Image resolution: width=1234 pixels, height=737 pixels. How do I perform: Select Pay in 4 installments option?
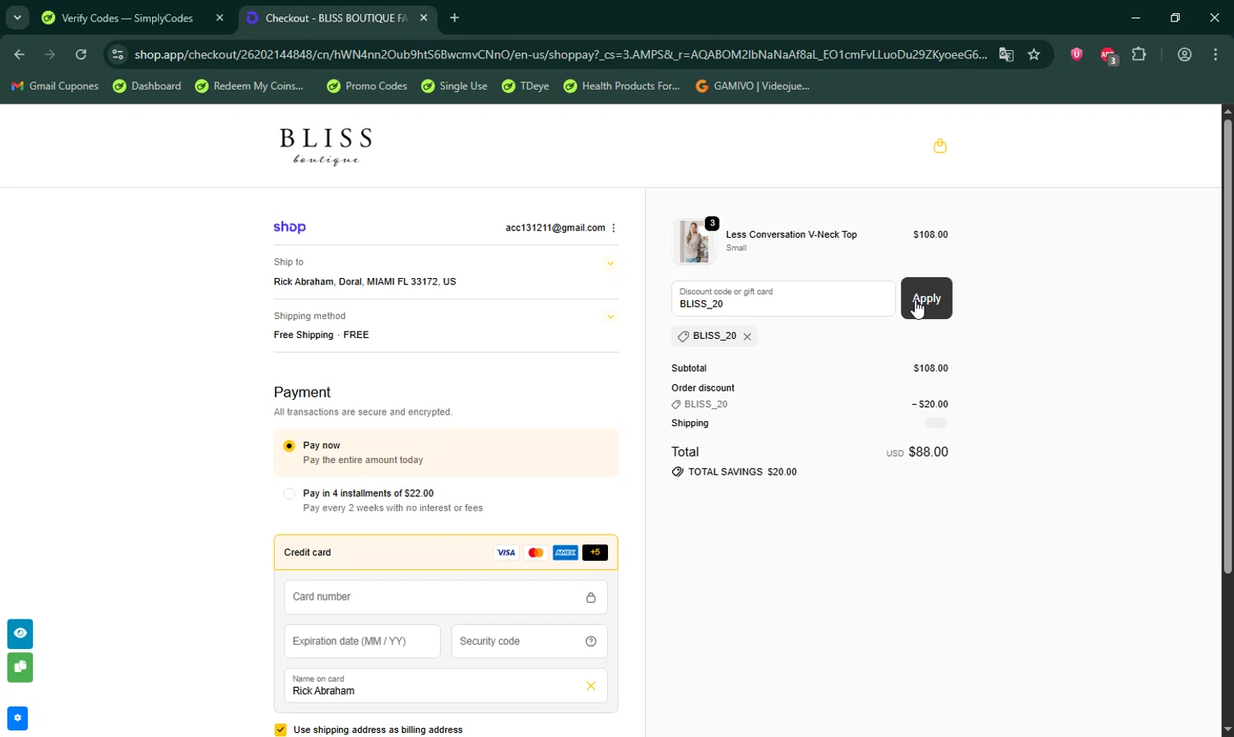(289, 494)
